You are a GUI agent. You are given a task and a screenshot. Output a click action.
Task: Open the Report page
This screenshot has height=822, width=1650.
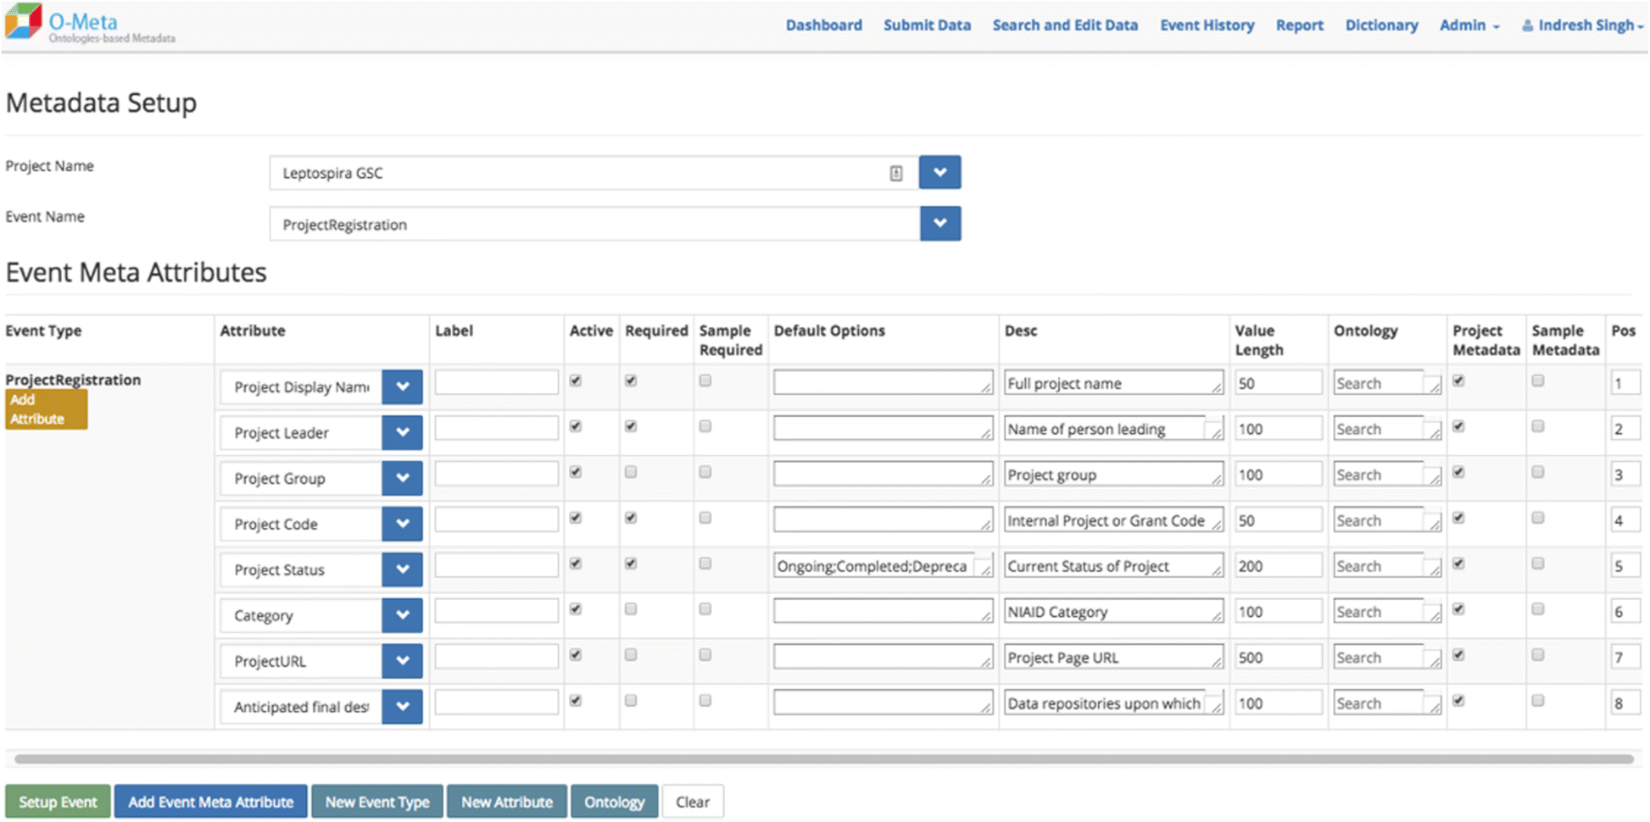1299,25
